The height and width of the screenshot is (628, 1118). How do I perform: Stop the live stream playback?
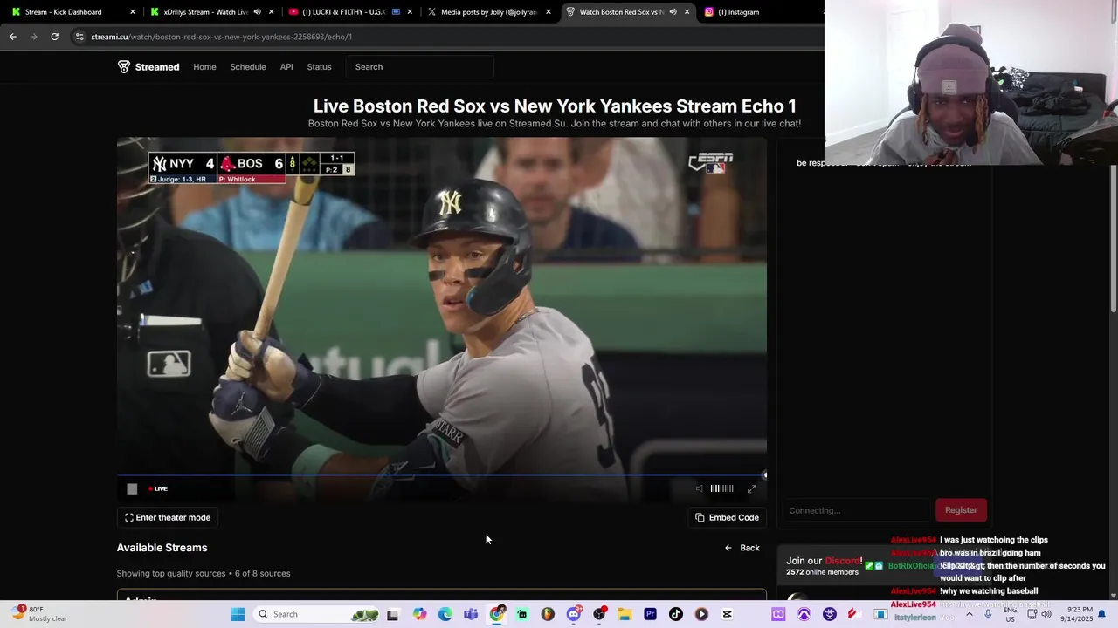(132, 488)
